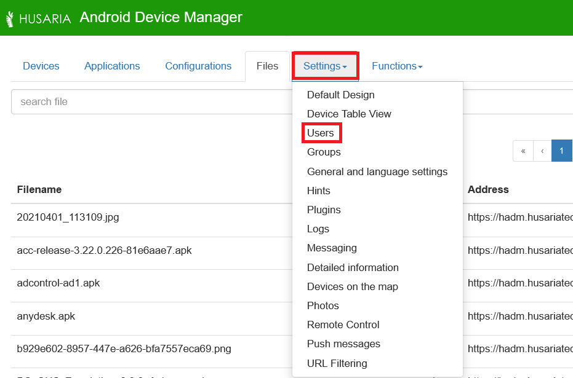
Task: Open Photos from the Settings menu
Action: click(x=323, y=305)
